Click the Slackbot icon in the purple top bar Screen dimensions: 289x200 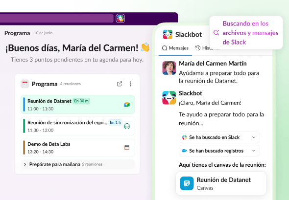coord(120,19)
